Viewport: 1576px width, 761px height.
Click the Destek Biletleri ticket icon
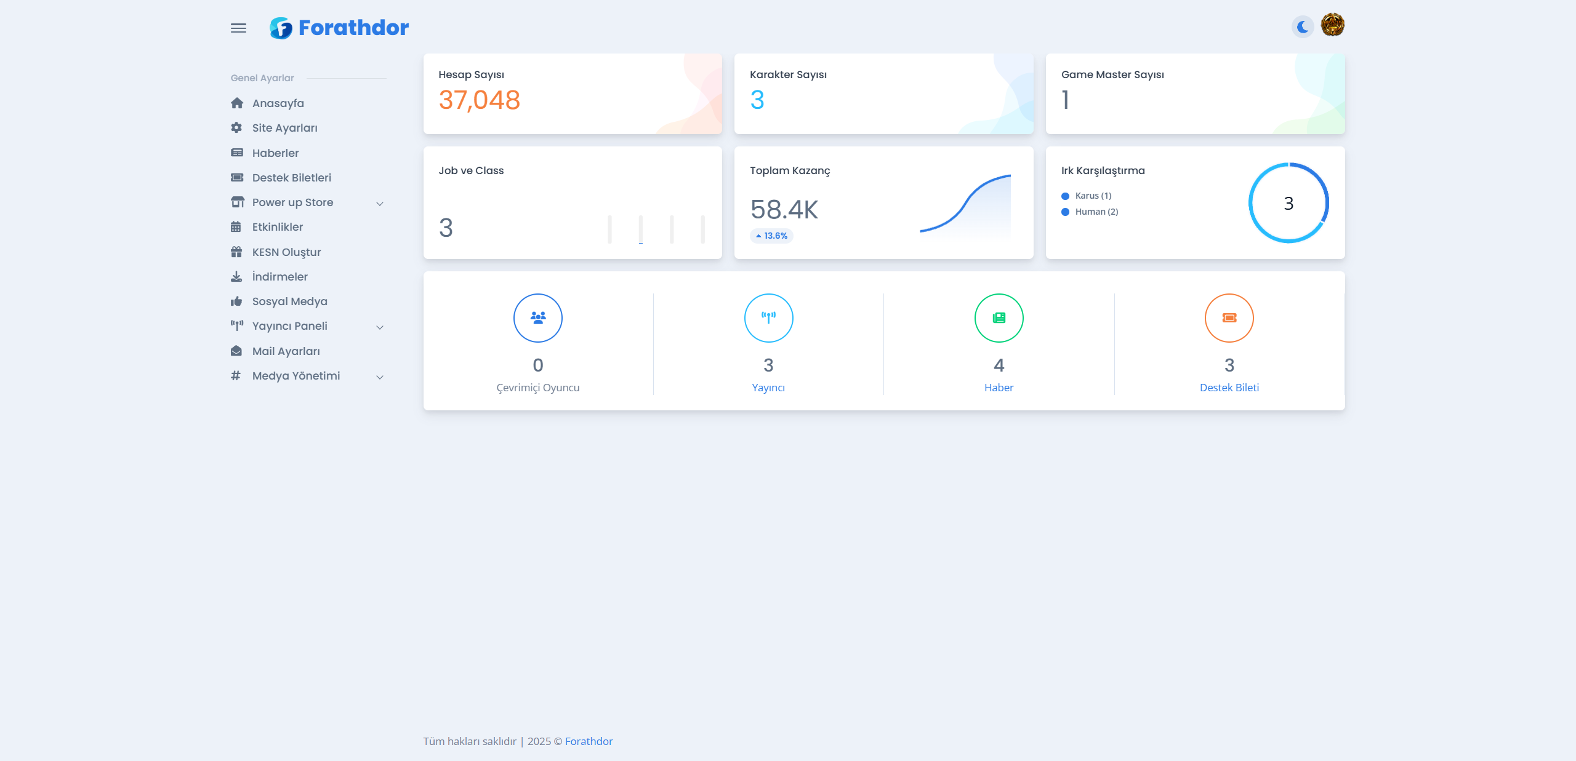click(237, 178)
